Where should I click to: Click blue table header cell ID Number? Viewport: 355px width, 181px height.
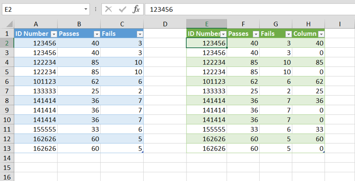coord(36,33)
